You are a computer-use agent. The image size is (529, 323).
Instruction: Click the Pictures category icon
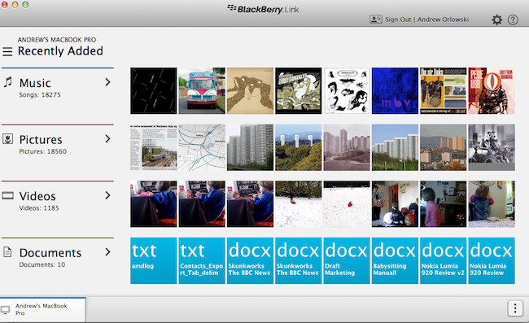8,138
